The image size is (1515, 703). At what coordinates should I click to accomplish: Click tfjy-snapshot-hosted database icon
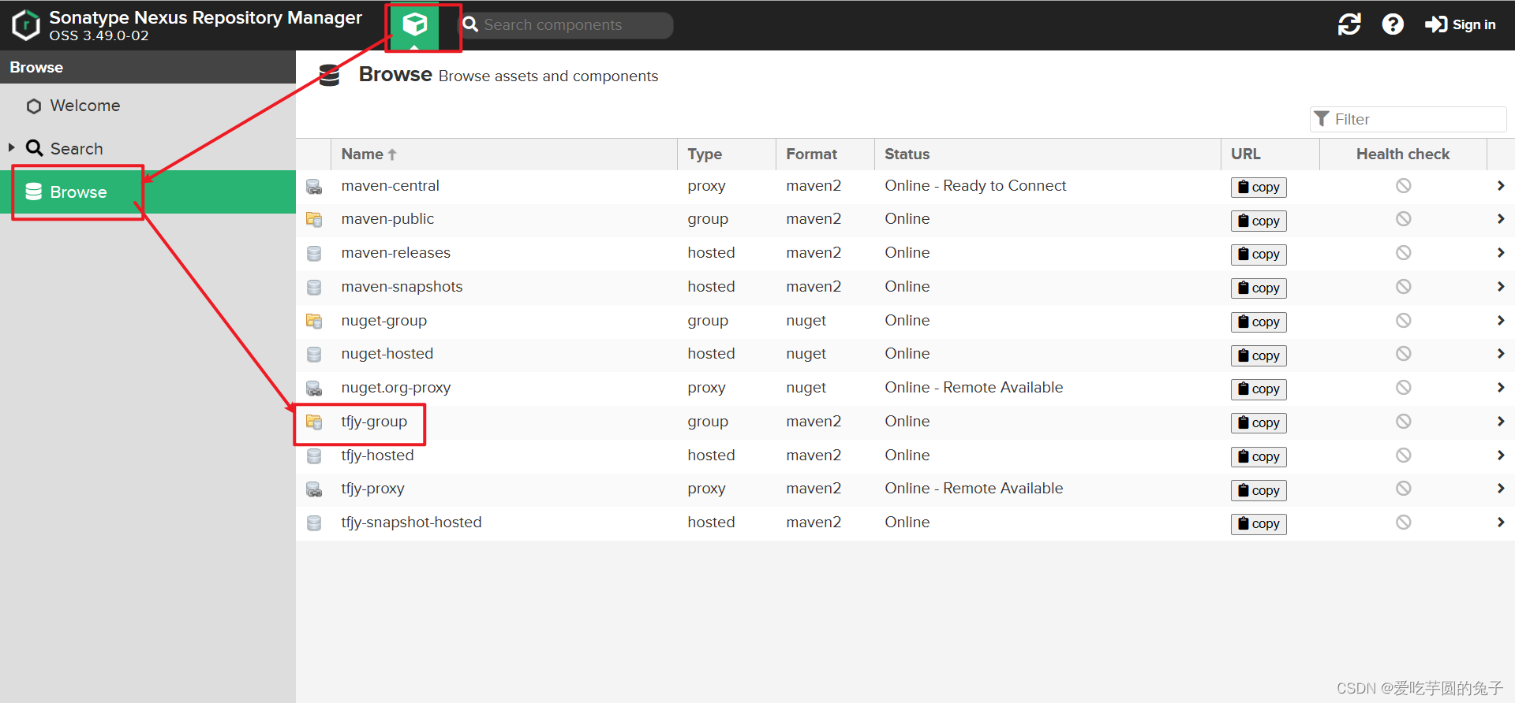(x=314, y=523)
